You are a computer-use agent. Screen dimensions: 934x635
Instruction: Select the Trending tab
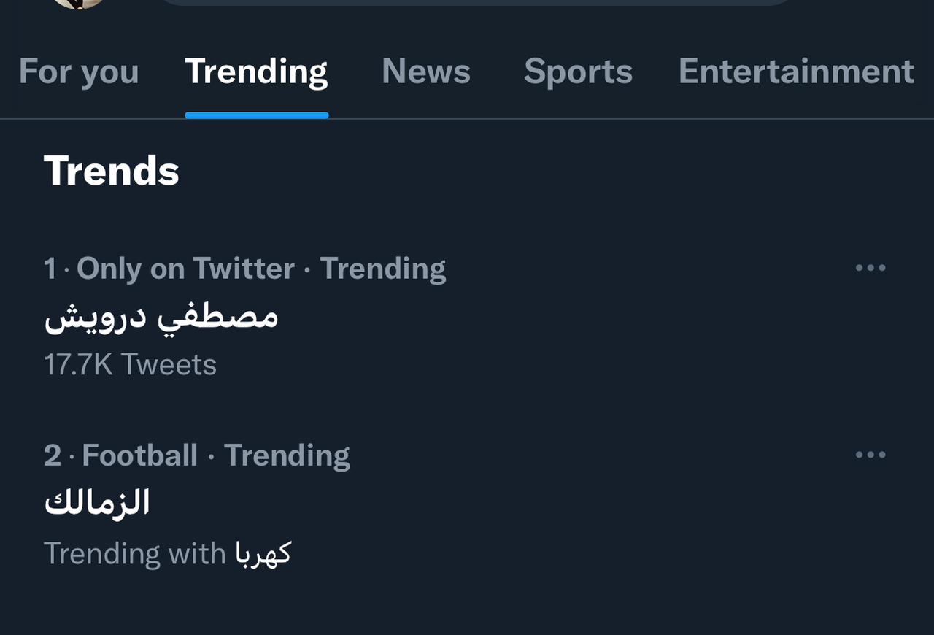[256, 72]
